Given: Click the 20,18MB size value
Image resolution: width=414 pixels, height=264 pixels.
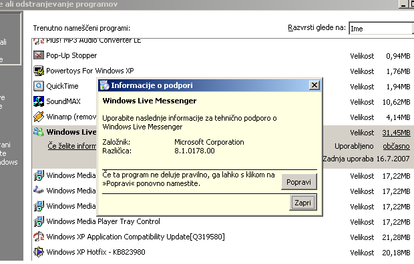Looking at the screenshot, I should pyautogui.click(x=397, y=253).
